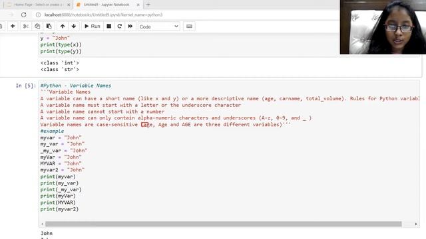Image resolution: width=426 pixels, height=239 pixels.
Task: Insert a new cell with the plus icon
Action: [x=13, y=27]
